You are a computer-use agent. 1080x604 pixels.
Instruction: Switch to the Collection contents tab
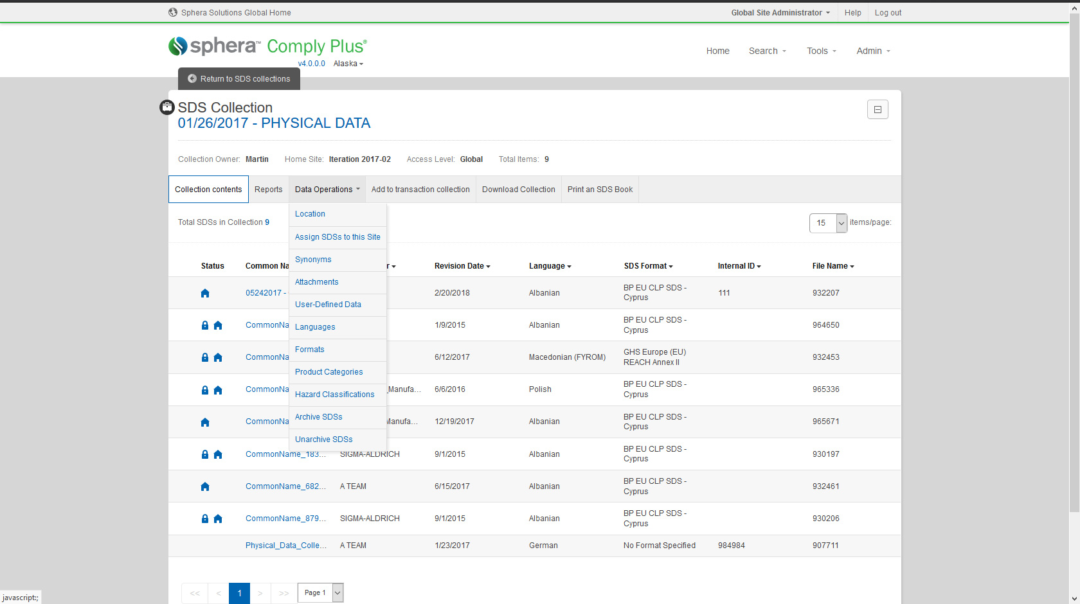[x=208, y=190]
